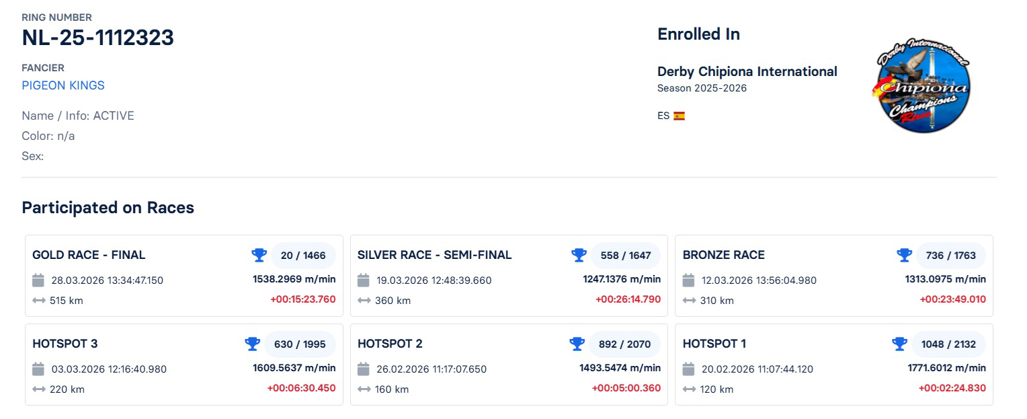The width and height of the screenshot is (1027, 419).
Task: Click the Derby Chipiona Champions logo
Action: [922, 86]
